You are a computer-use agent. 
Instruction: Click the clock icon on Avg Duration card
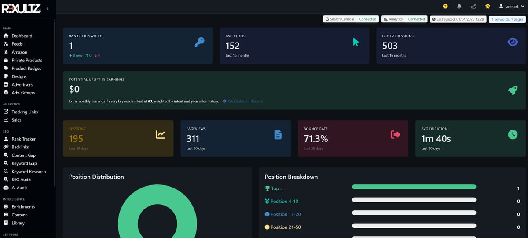[513, 135]
